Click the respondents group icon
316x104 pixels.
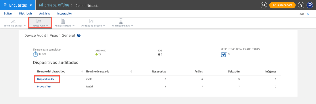point(302,14)
